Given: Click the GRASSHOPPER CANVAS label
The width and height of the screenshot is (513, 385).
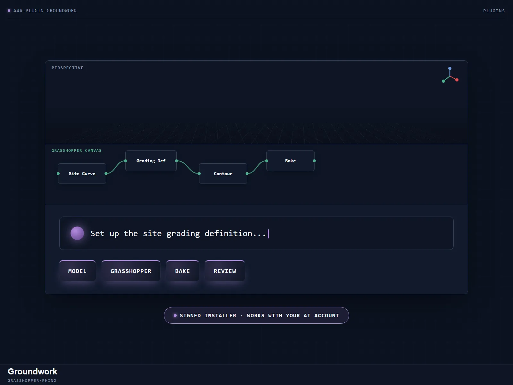Looking at the screenshot, I should point(76,150).
